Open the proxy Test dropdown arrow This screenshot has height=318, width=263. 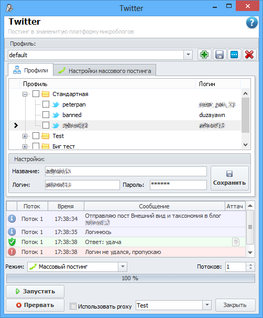point(207,305)
